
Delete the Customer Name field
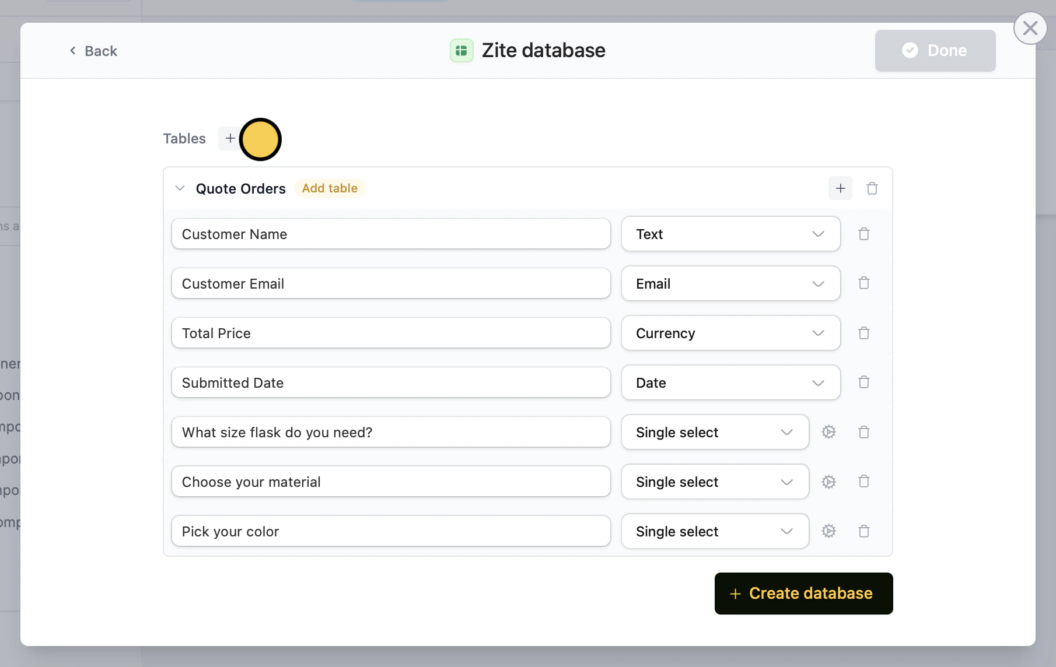point(863,234)
